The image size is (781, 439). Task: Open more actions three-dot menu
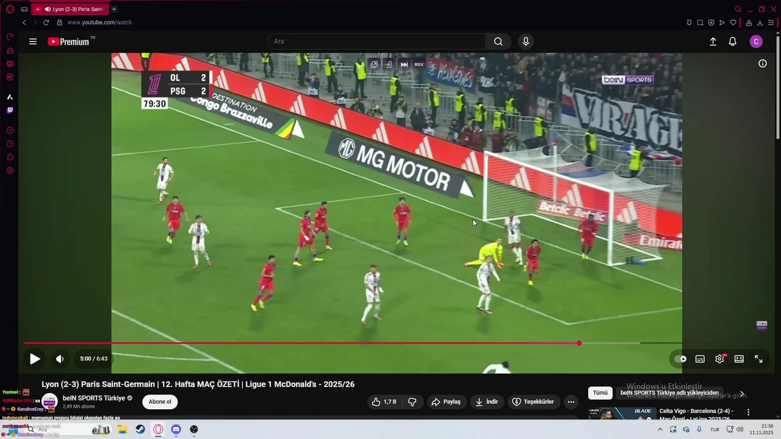click(x=570, y=402)
